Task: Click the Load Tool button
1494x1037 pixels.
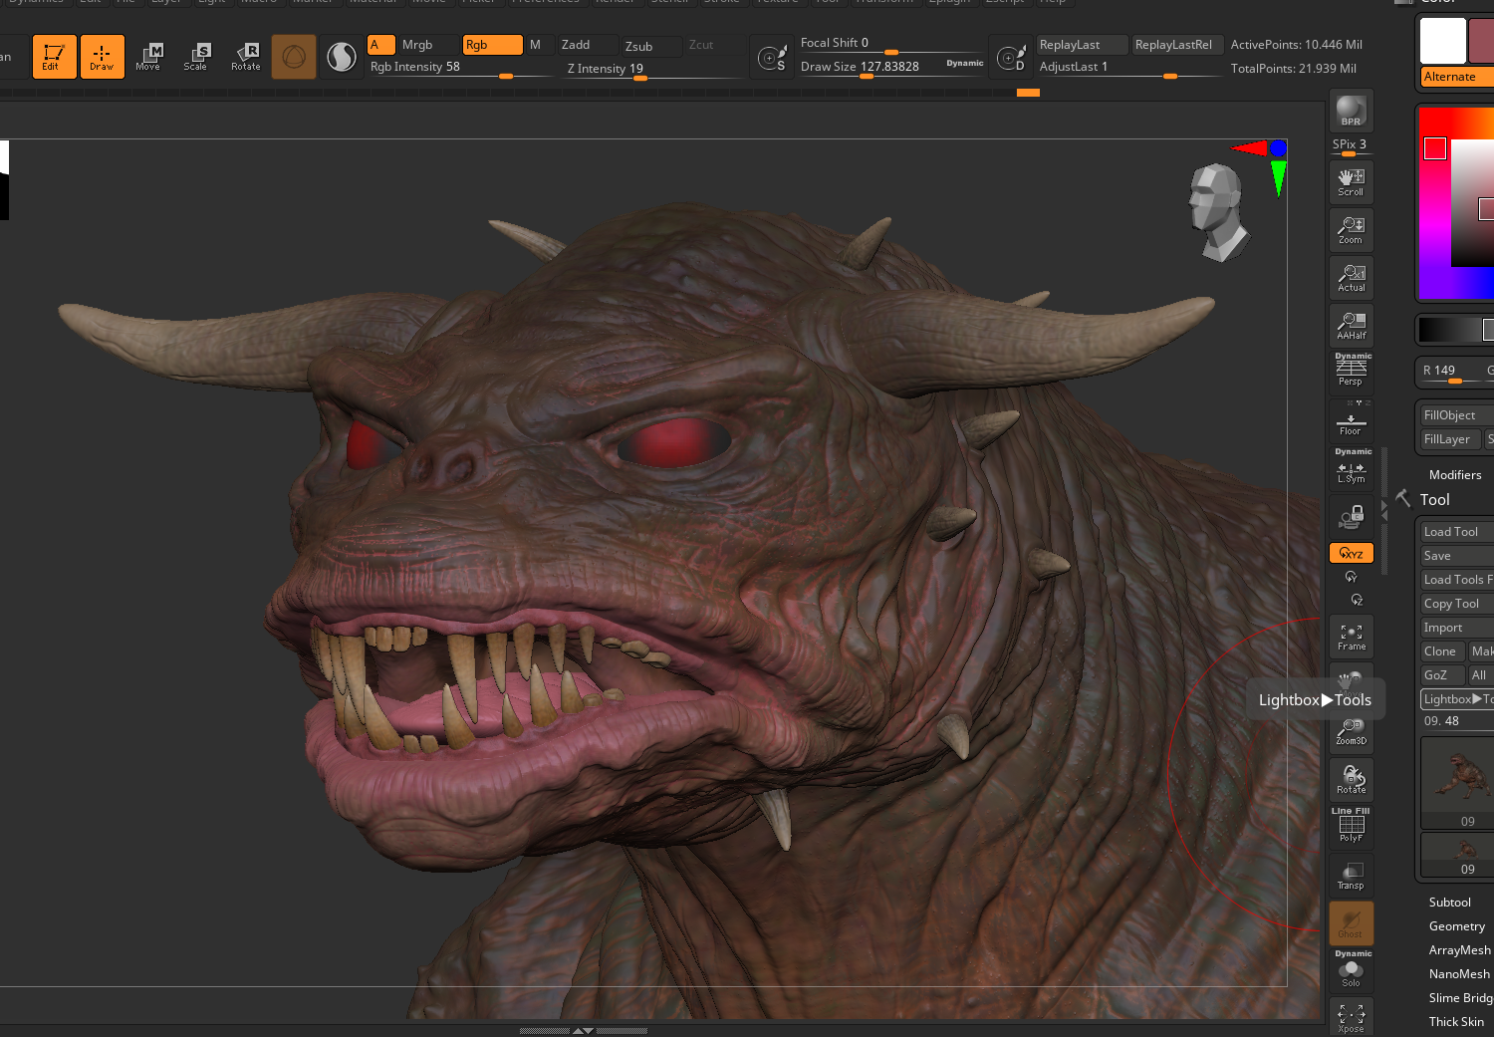Action: (x=1456, y=532)
